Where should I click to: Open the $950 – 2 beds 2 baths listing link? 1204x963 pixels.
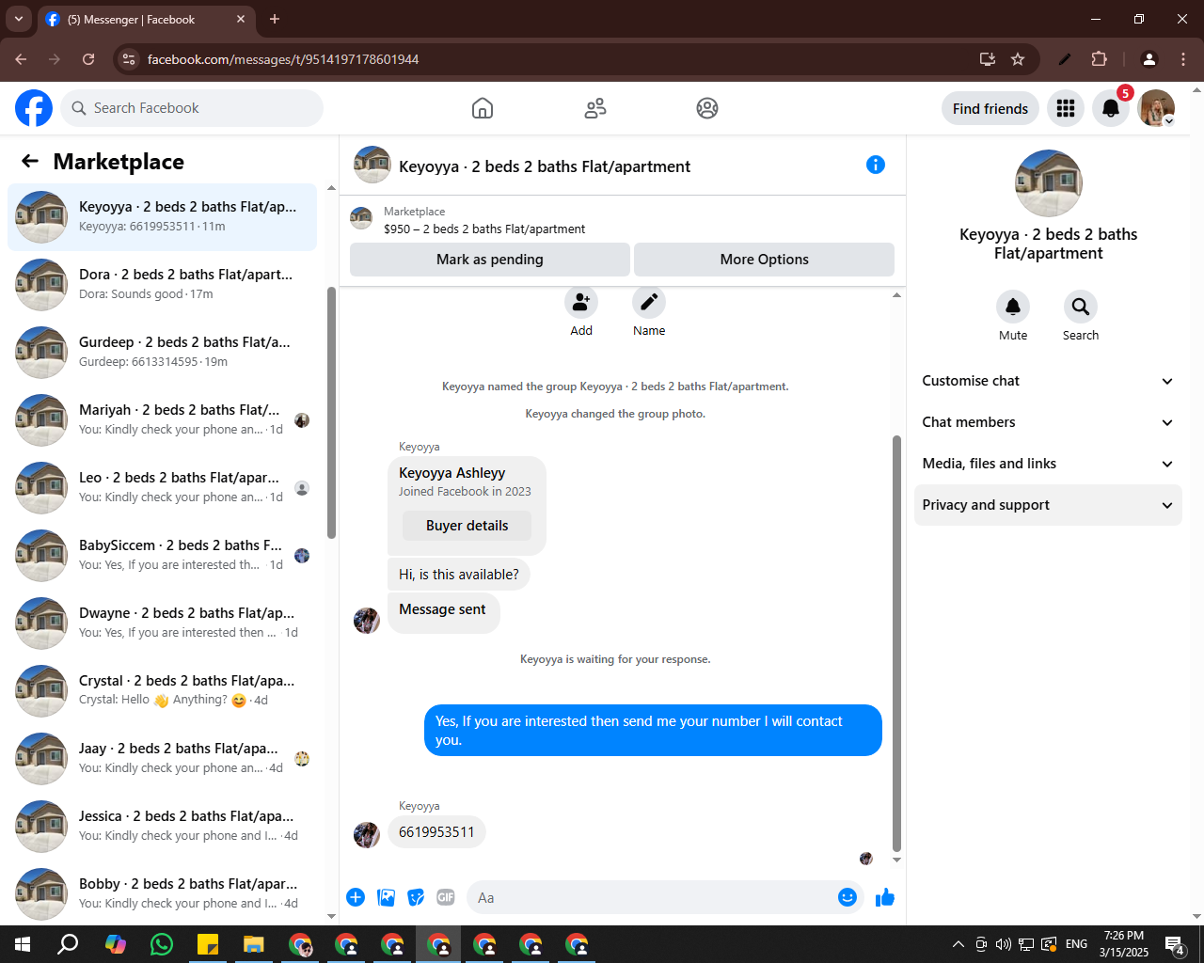coord(484,229)
